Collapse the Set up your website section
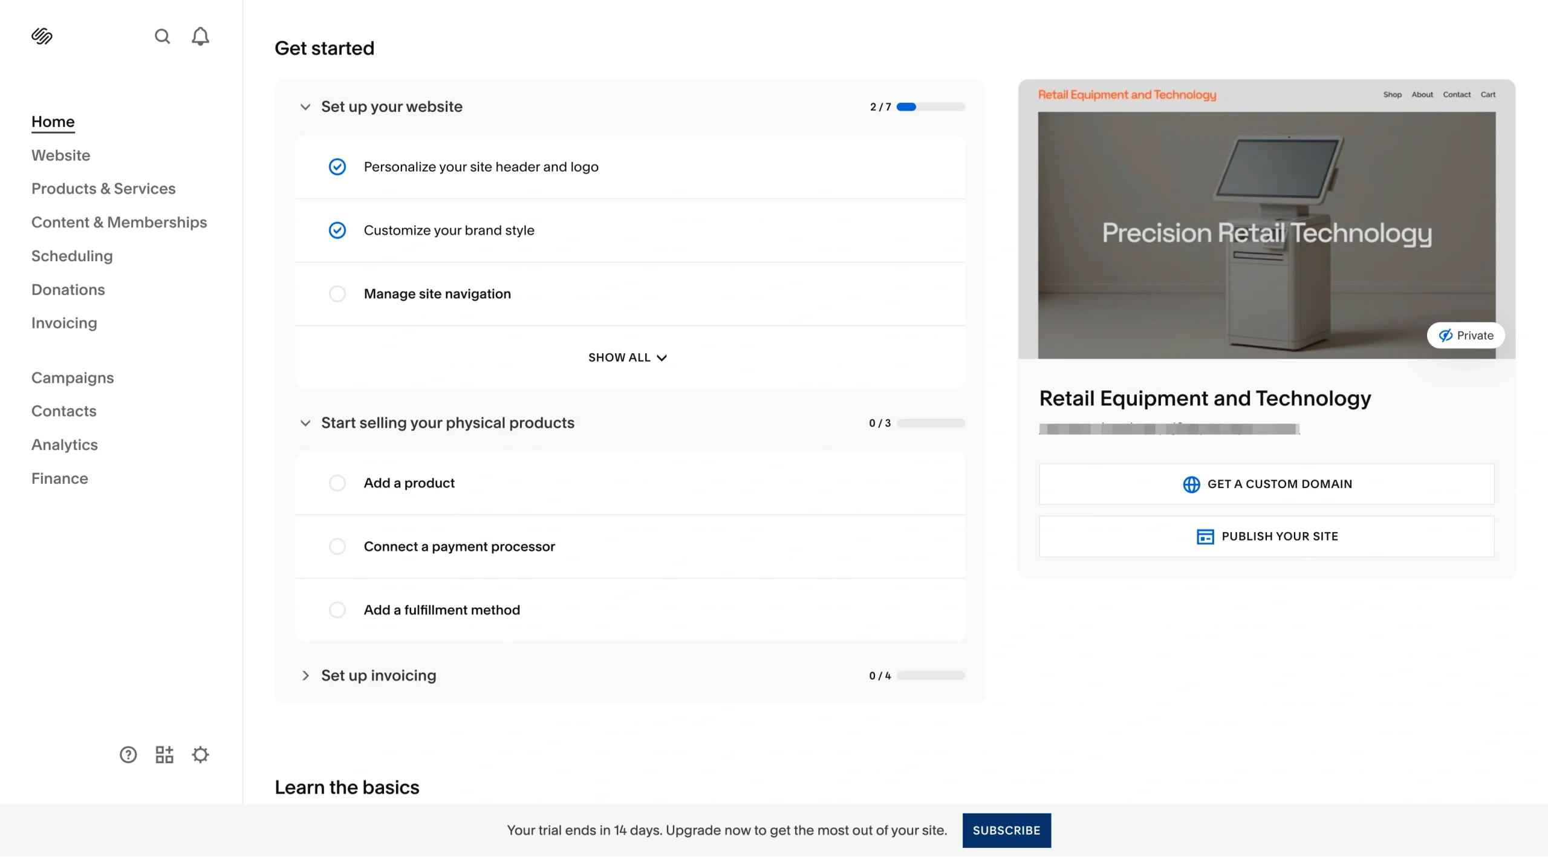This screenshot has height=857, width=1548. pos(306,106)
